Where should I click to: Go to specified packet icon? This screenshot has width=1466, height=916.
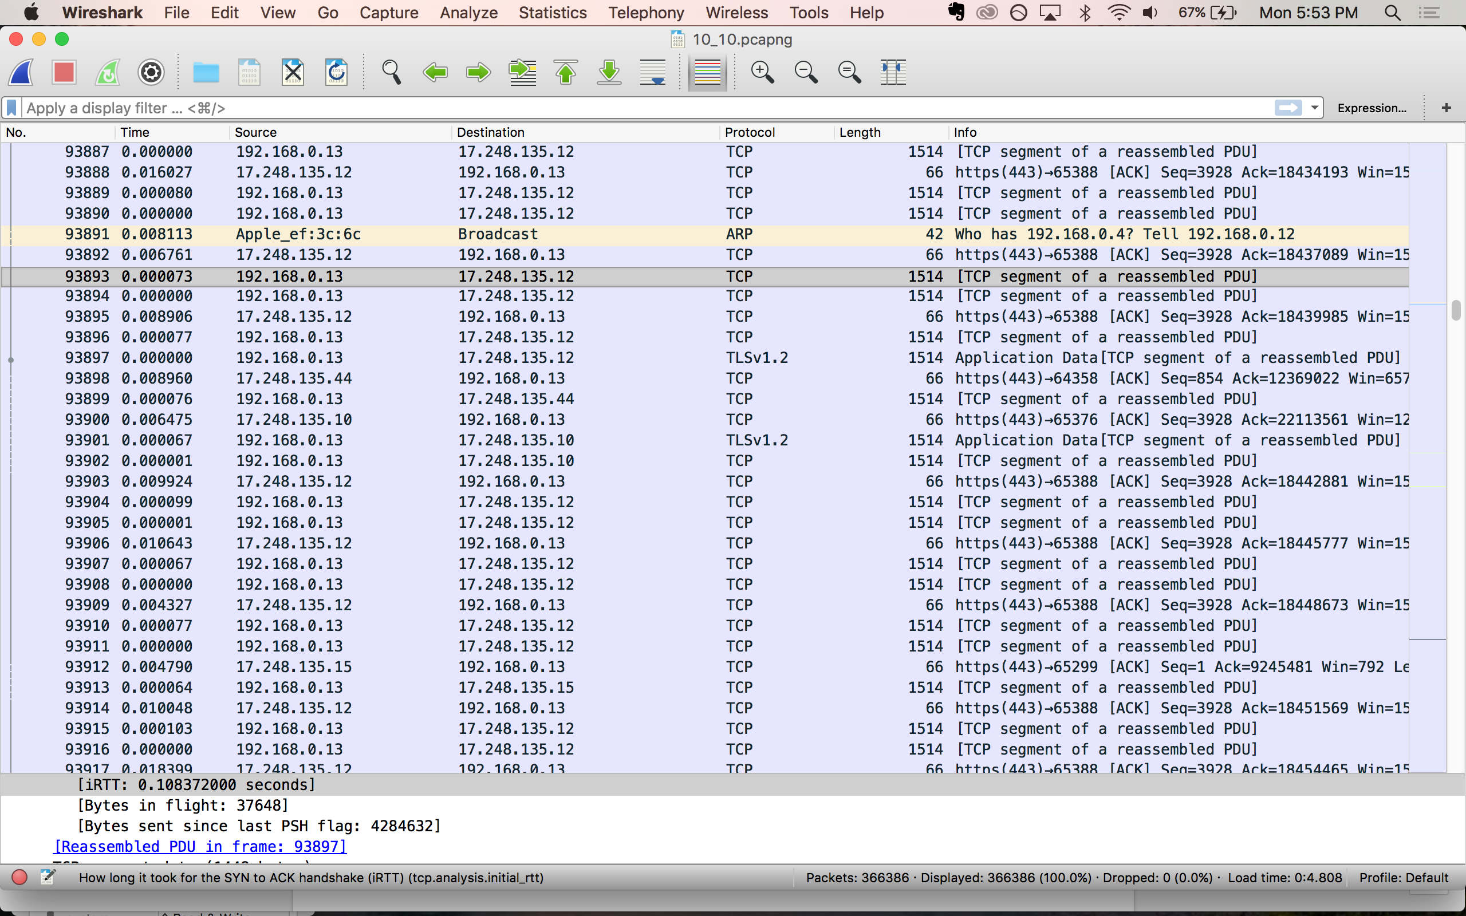522,73
